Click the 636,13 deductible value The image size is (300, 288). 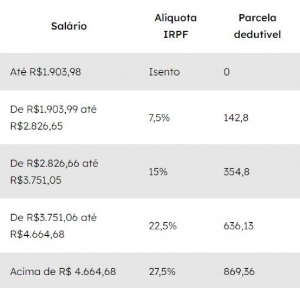(x=238, y=226)
